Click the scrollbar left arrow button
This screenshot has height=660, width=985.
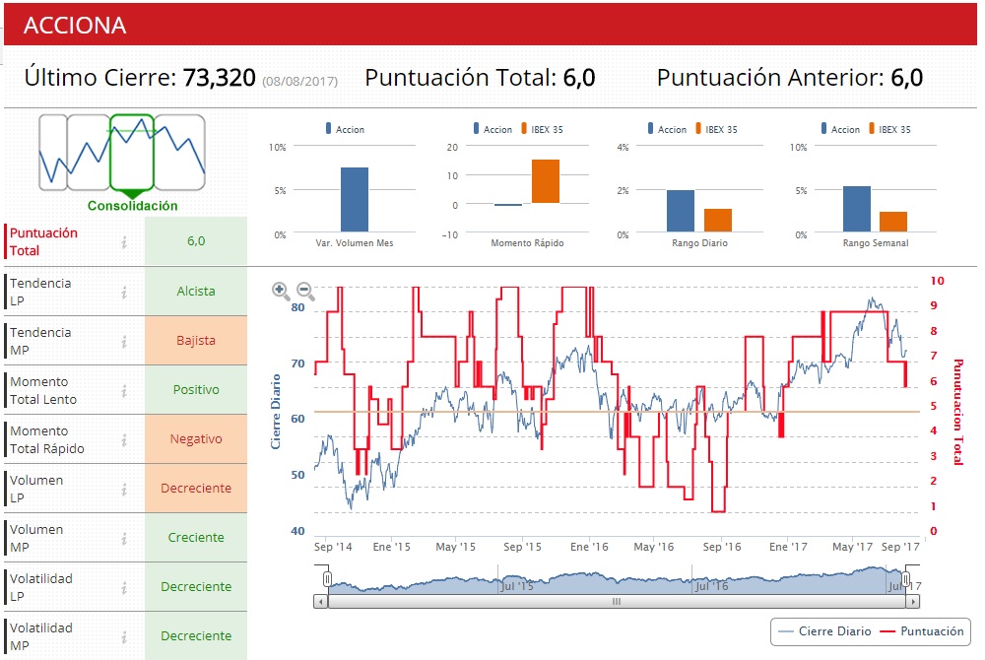click(321, 602)
